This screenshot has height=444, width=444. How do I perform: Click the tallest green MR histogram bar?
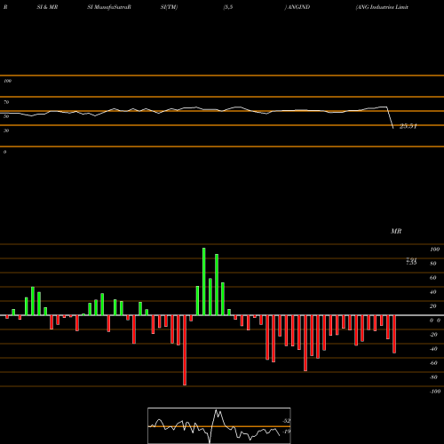click(204, 281)
